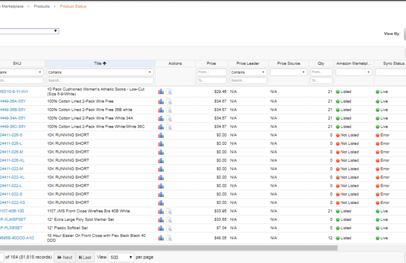Open chart icon for 12" Plastic Softball Set
This screenshot has width=406, height=263.
point(161,228)
